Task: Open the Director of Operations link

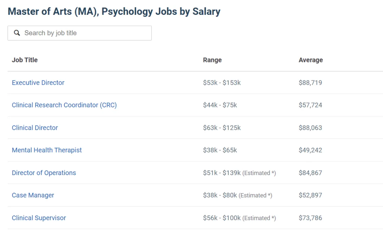Action: pyautogui.click(x=44, y=173)
